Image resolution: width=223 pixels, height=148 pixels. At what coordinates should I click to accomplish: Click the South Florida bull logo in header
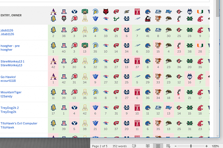click(x=116, y=19)
